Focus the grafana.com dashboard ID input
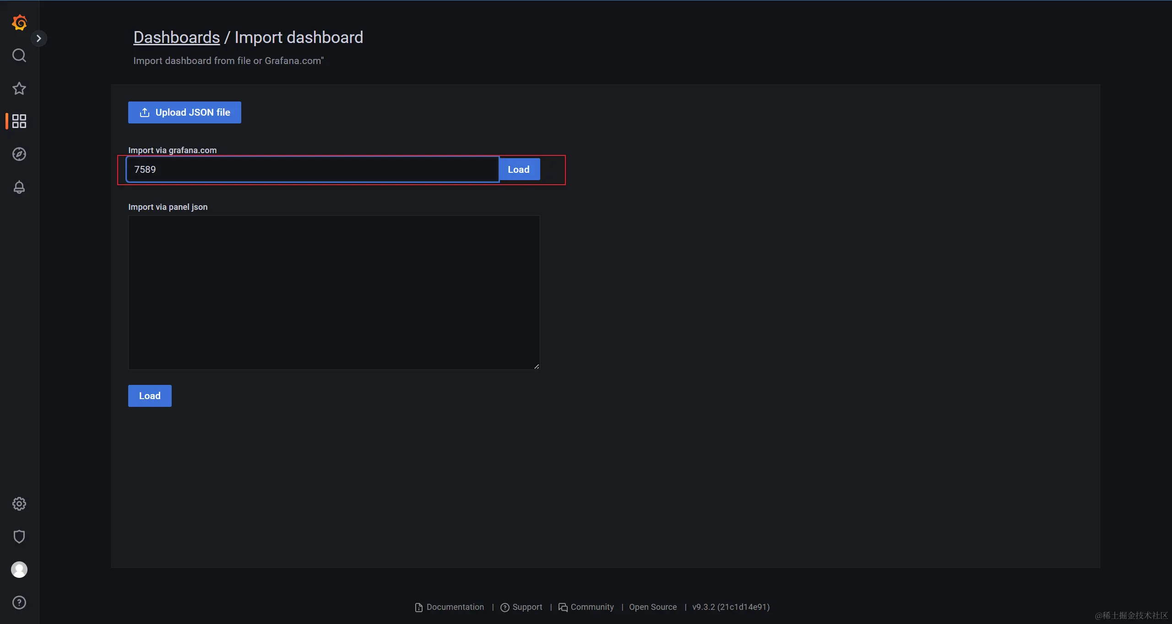This screenshot has width=1172, height=624. click(x=312, y=170)
